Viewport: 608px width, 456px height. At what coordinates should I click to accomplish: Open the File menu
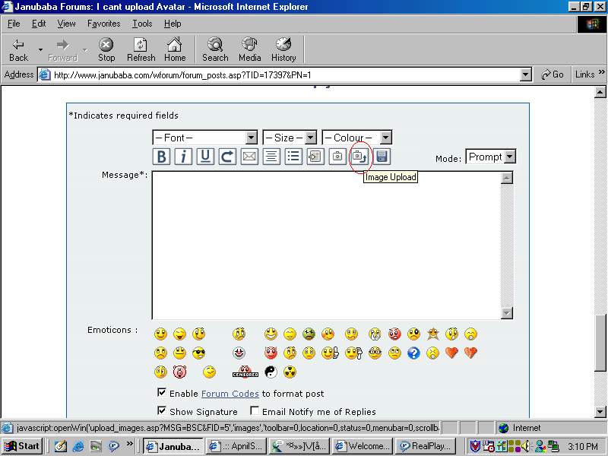(x=14, y=24)
